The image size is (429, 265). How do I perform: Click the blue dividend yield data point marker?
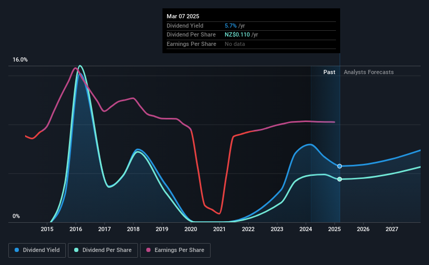(x=340, y=166)
